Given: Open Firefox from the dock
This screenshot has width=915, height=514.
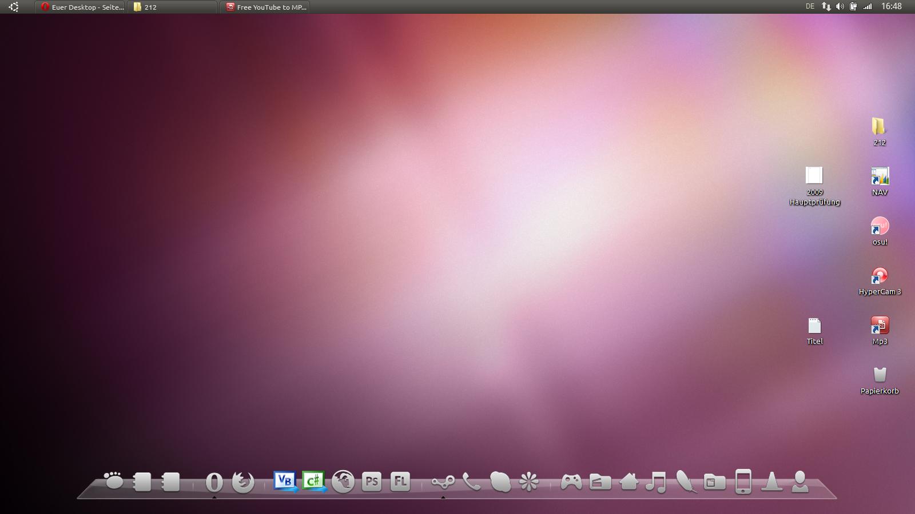Looking at the screenshot, I should [243, 482].
